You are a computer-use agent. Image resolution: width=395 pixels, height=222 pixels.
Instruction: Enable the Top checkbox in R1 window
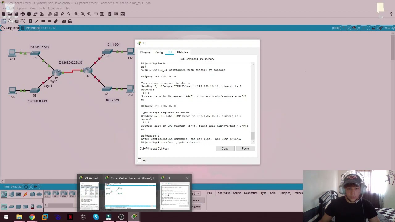pos(139,160)
